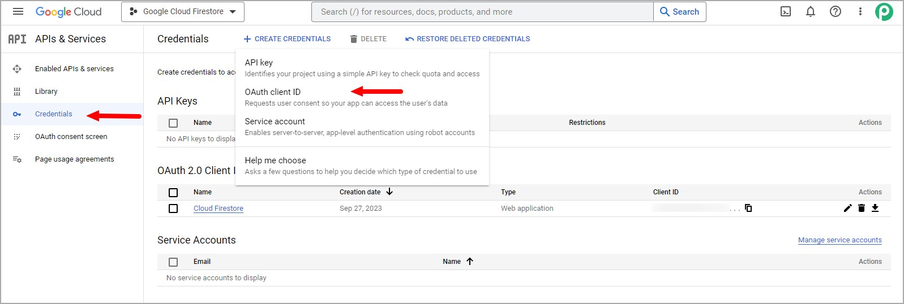Delete the Cloud Firestore OAuth client
904x304 pixels.
coord(862,208)
